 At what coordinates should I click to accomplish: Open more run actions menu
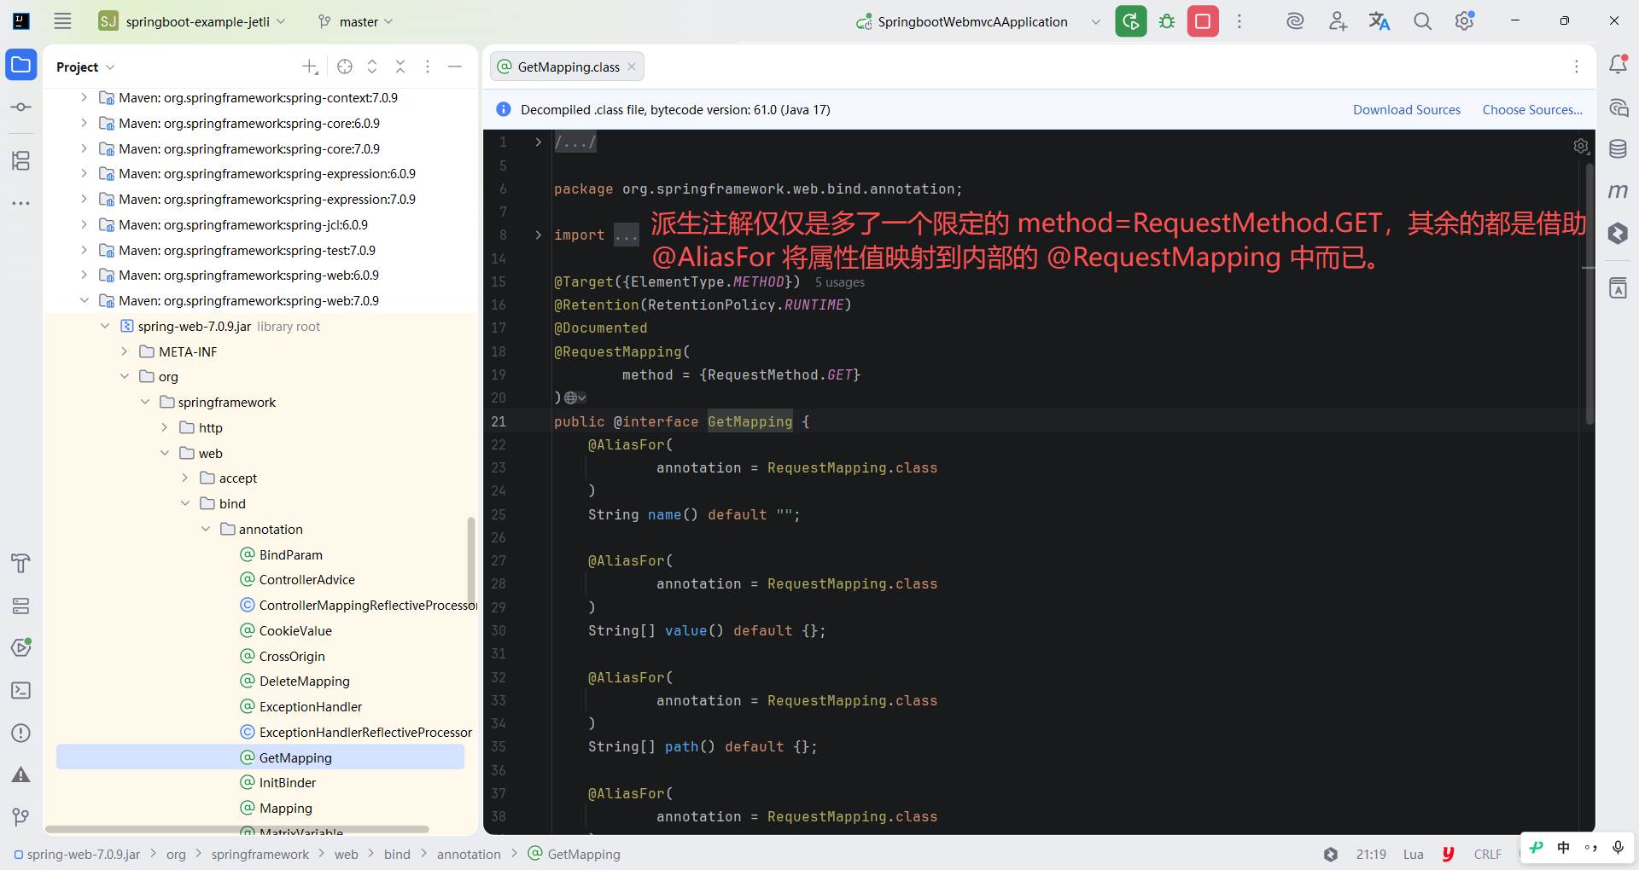click(1239, 21)
